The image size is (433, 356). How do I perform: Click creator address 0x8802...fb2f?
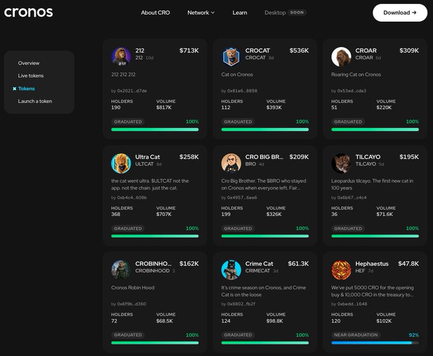coord(241,304)
